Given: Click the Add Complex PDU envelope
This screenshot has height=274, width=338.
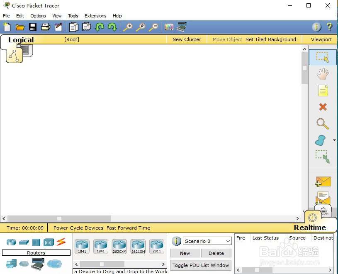Looking at the screenshot, I should tap(323, 198).
